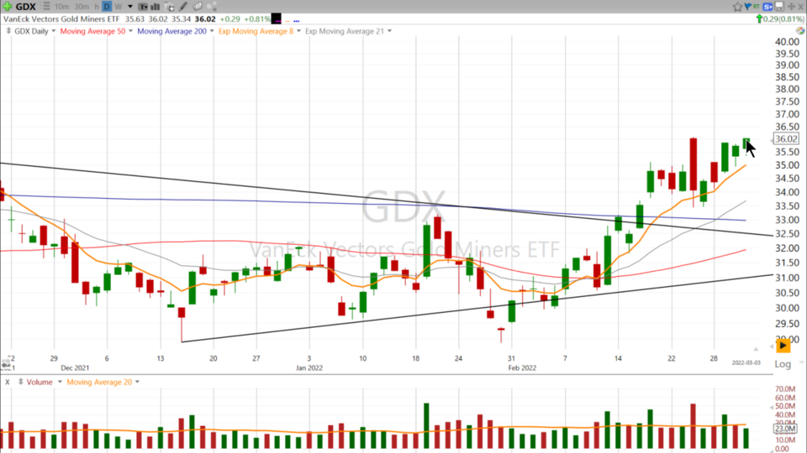Open the list view icon next to GDX
Screen dimensions: 807x453
point(46,7)
